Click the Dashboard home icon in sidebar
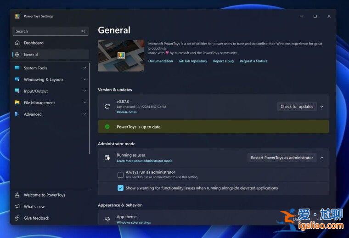This screenshot has height=238, width=349. coord(17,43)
